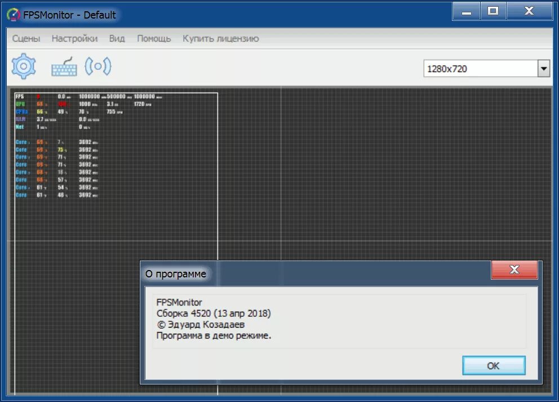The image size is (559, 402).
Task: Click the FPSMonitor app icon in title bar
Action: [x=14, y=15]
